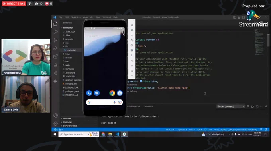Open the Messages app on the emulator
Viewport: 271px width, 151px height.
point(97,93)
